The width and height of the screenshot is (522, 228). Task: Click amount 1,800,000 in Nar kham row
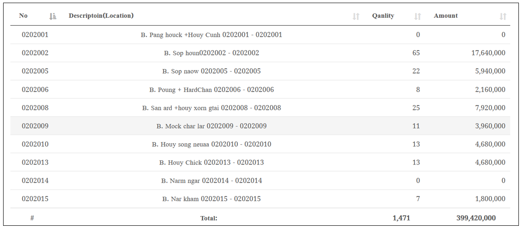click(490, 199)
